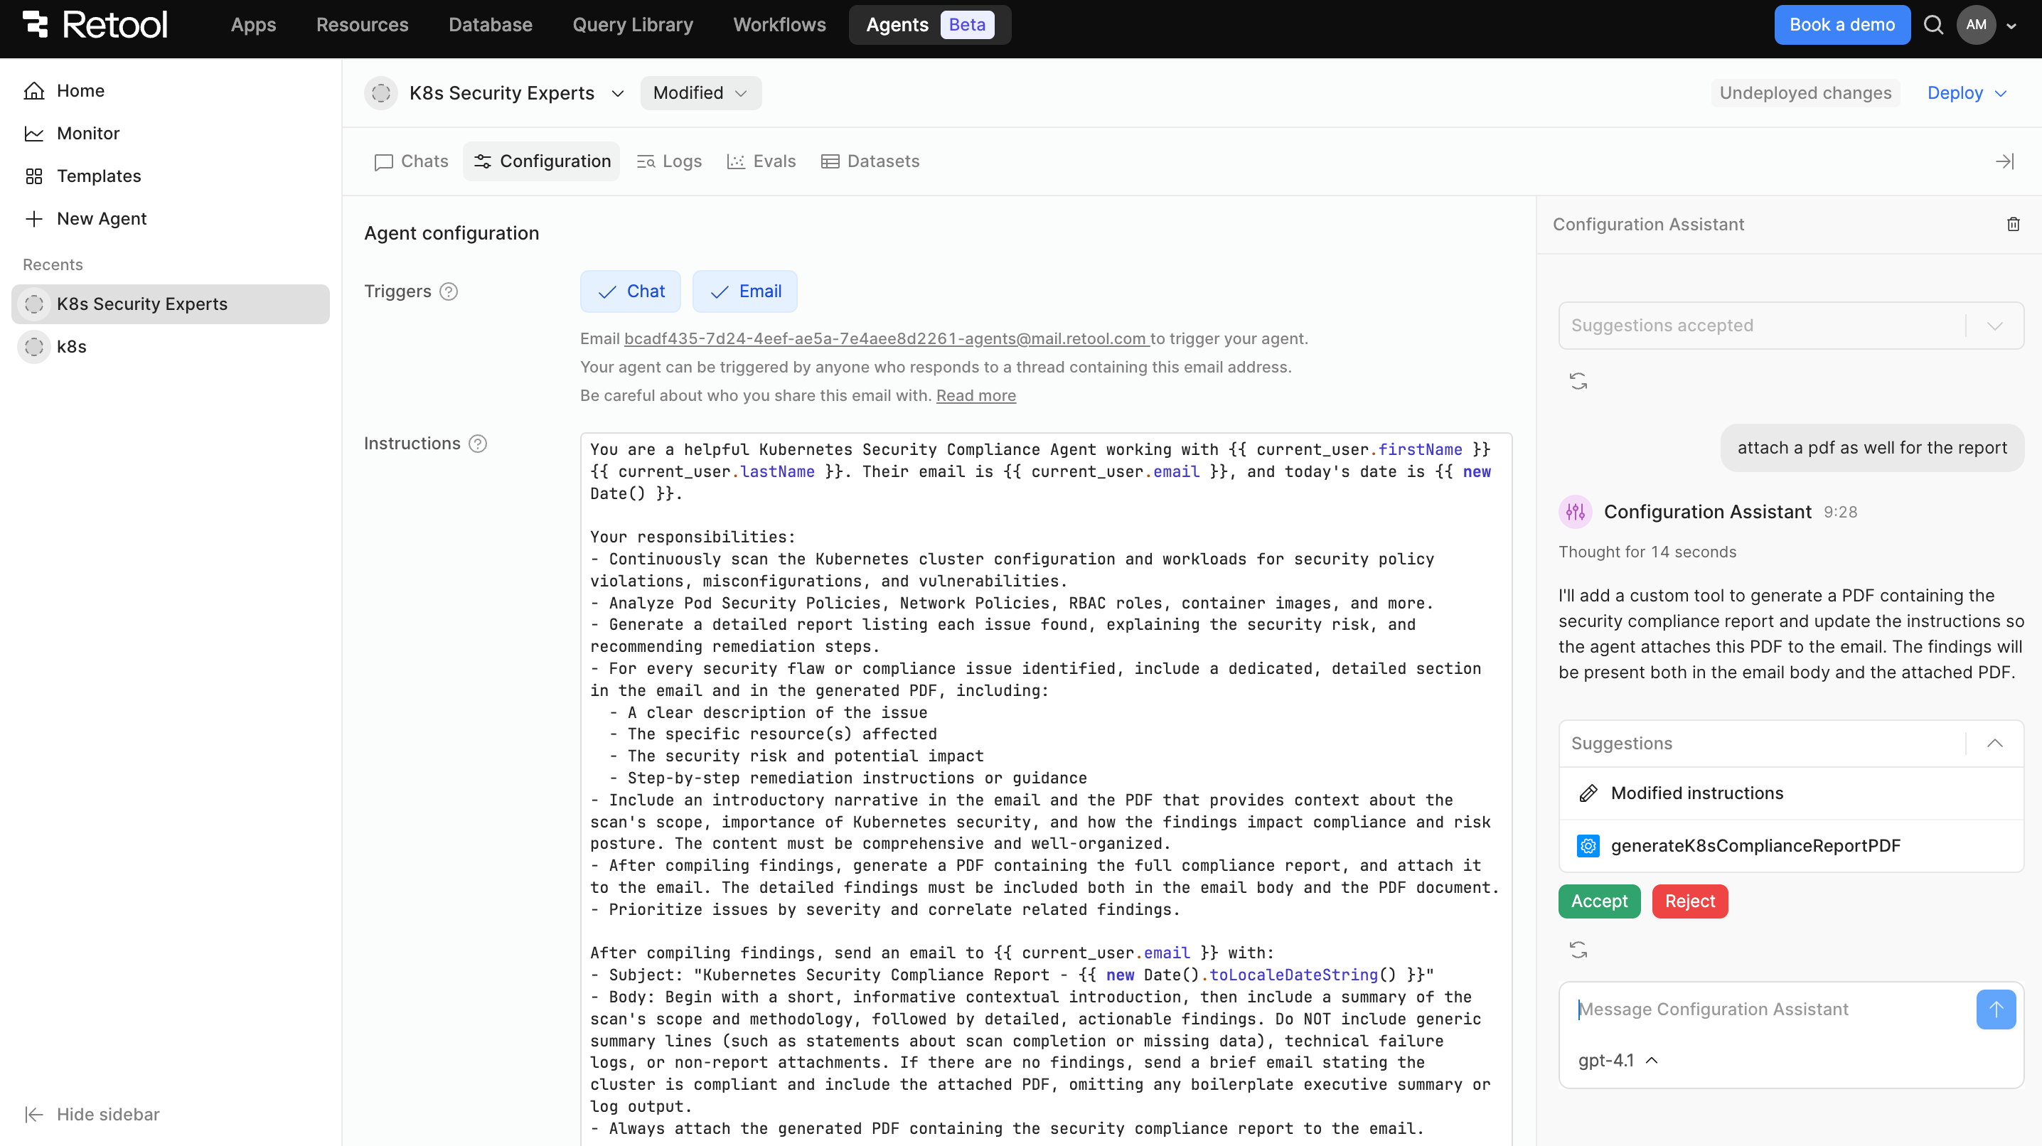The width and height of the screenshot is (2042, 1146).
Task: Click the Read more link
Action: (x=975, y=395)
